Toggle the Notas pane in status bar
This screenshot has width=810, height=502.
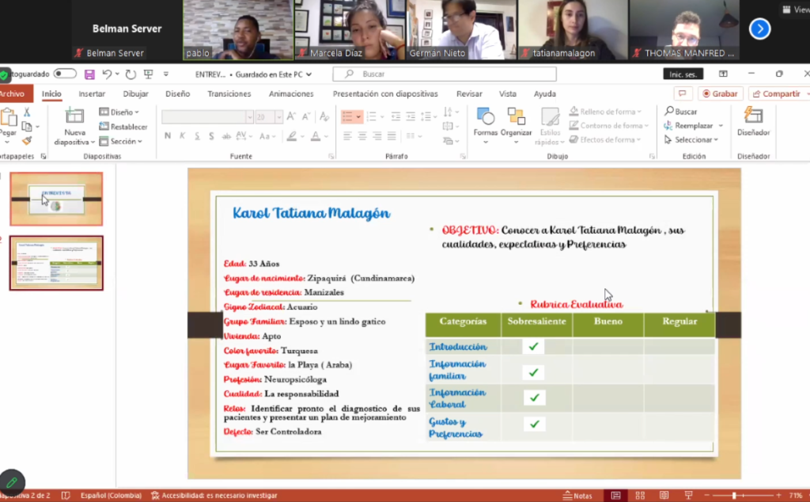tap(577, 496)
